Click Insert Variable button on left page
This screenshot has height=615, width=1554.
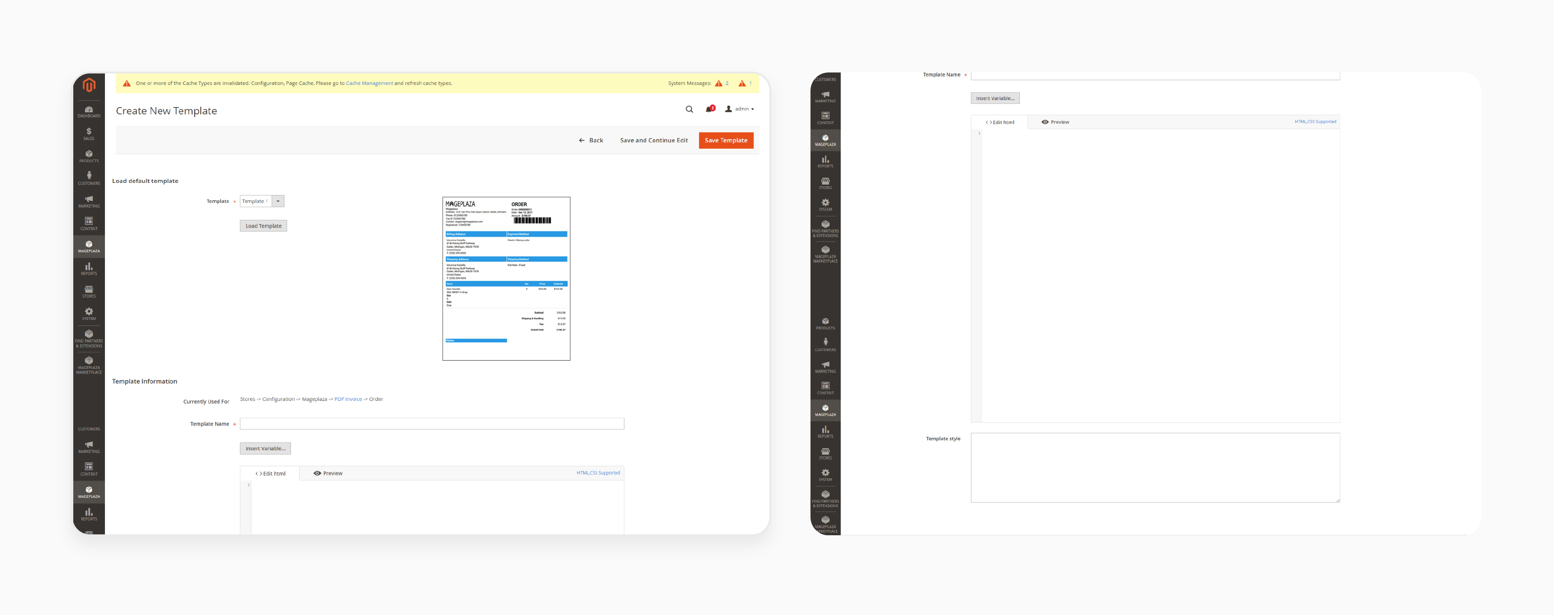[x=265, y=449]
